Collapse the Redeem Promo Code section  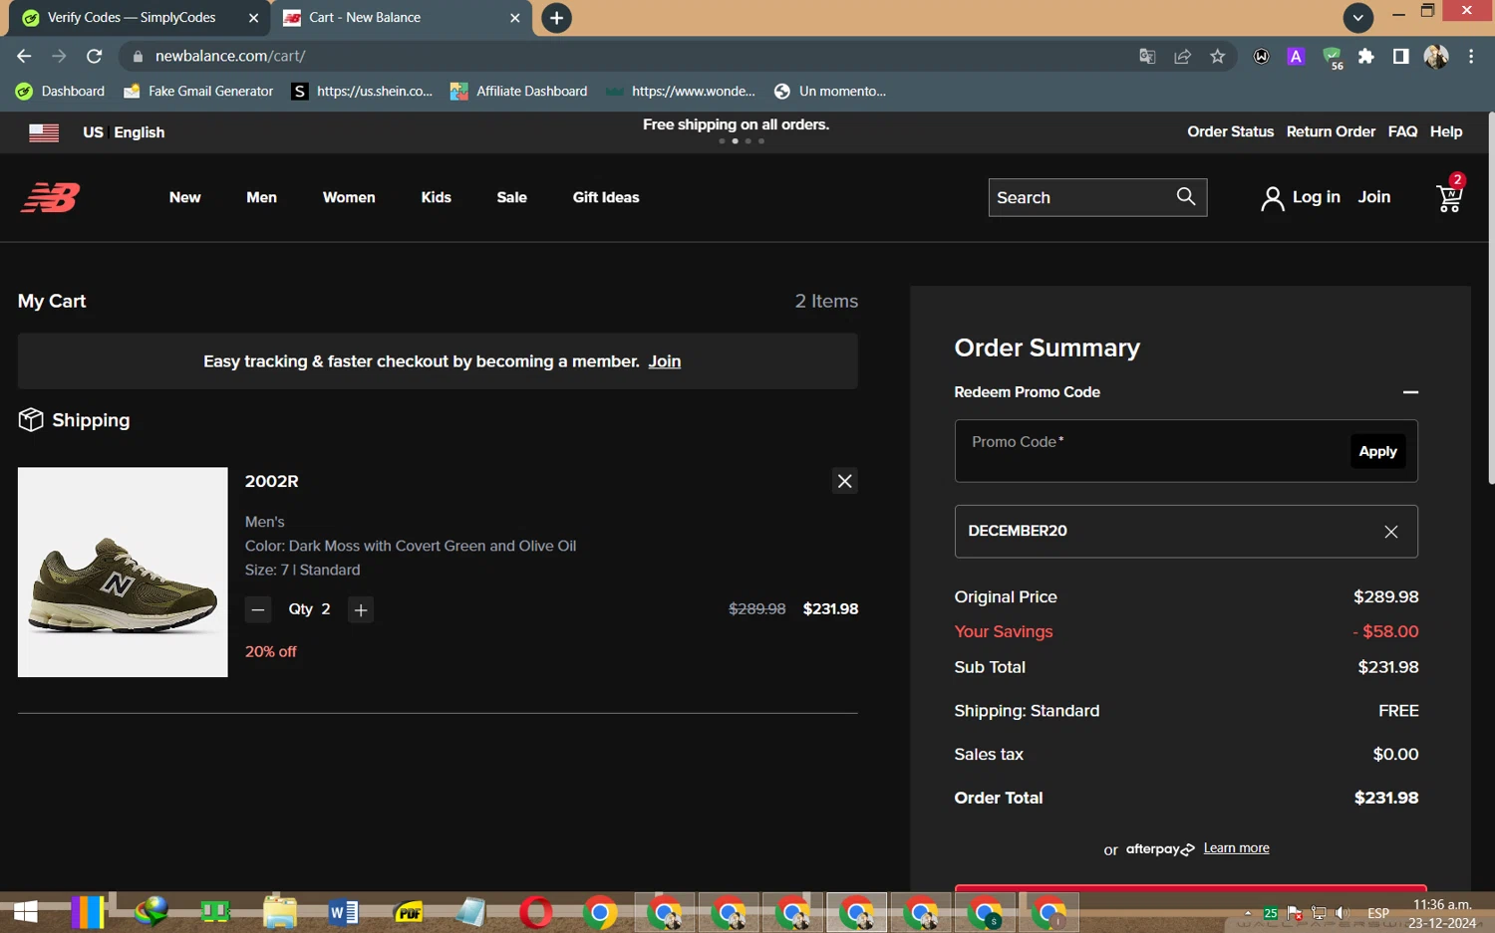(1410, 392)
